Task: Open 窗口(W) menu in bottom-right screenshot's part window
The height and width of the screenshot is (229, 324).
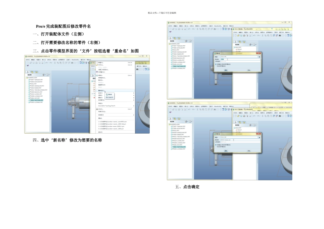Action: (282, 113)
